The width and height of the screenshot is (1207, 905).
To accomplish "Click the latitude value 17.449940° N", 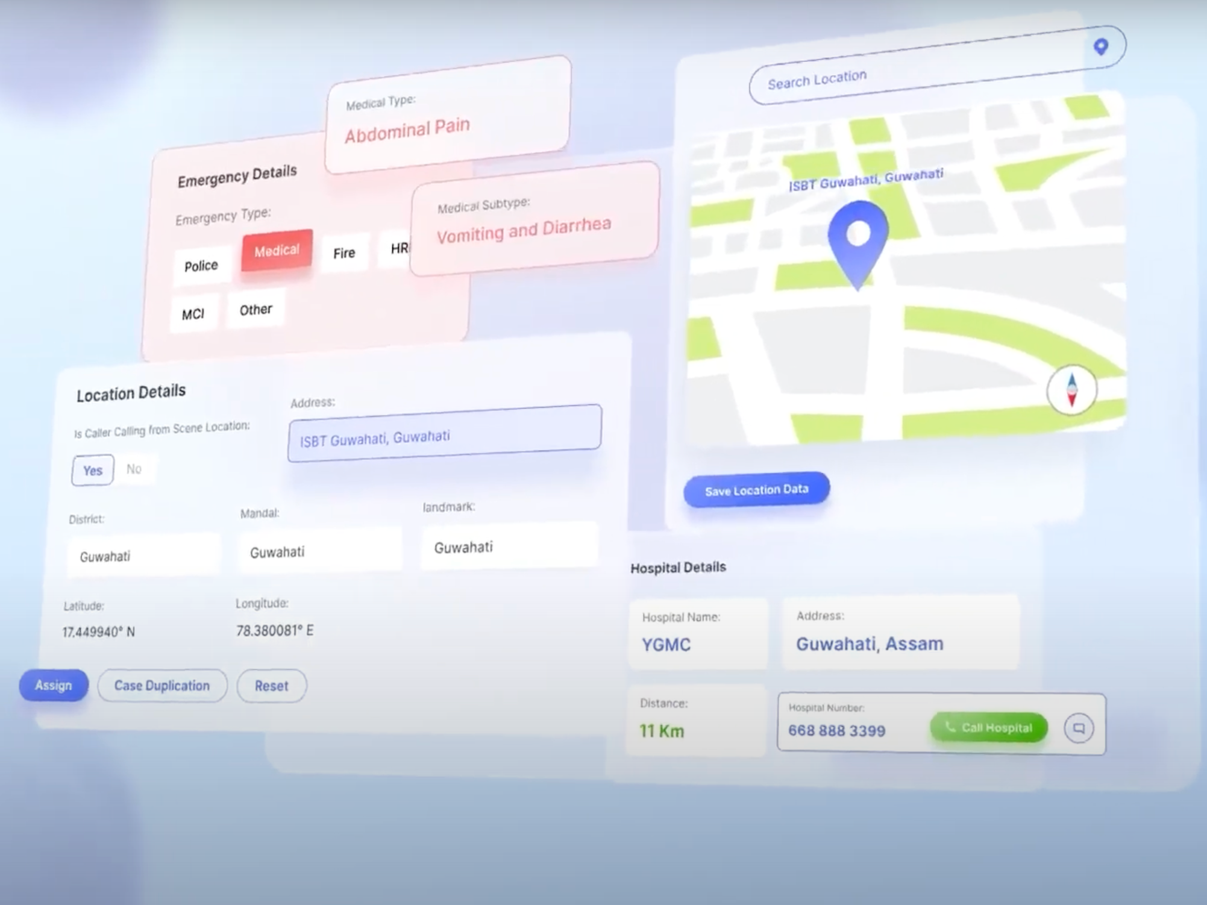I will tap(99, 632).
